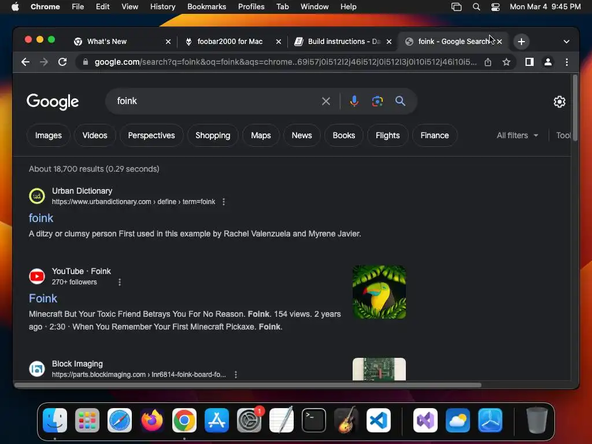Show News results
Image resolution: width=592 pixels, height=444 pixels.
[x=302, y=135]
